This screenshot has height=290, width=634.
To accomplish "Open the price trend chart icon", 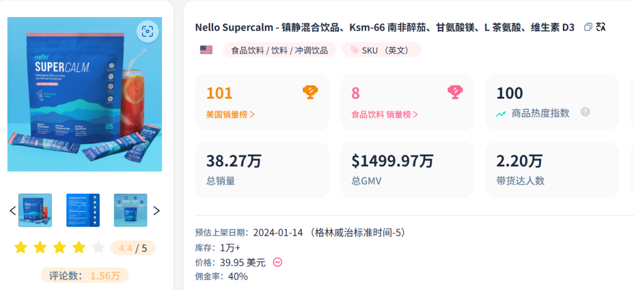I will click(x=277, y=262).
